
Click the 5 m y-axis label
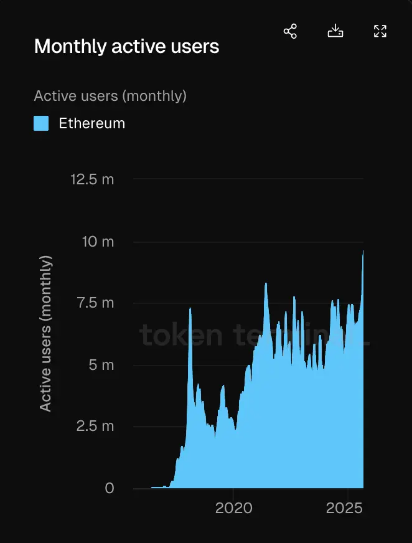tap(101, 365)
